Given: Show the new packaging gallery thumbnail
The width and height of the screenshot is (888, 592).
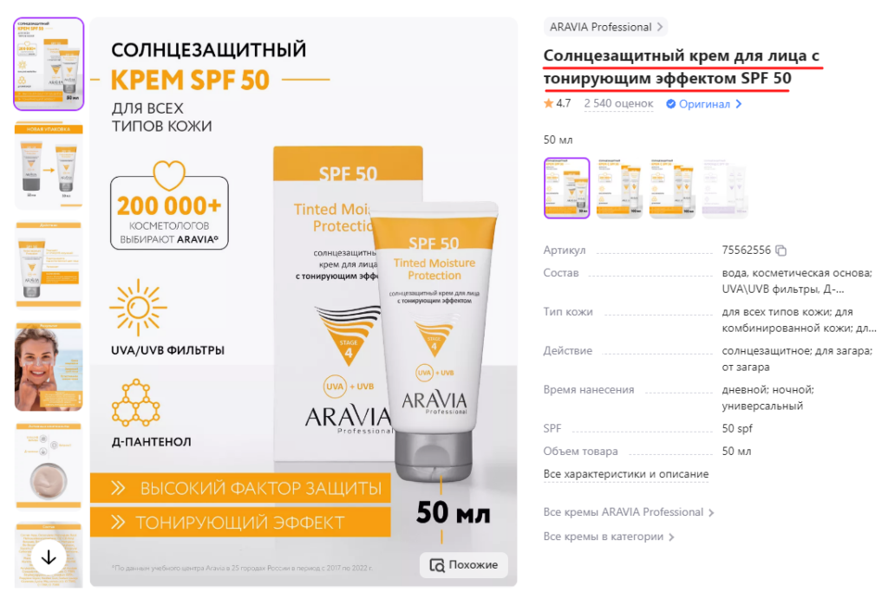Looking at the screenshot, I should point(49,165).
